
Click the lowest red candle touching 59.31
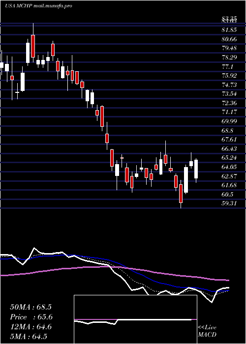(181, 194)
